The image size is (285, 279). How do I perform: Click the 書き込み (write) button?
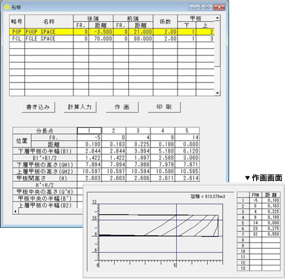click(x=38, y=107)
